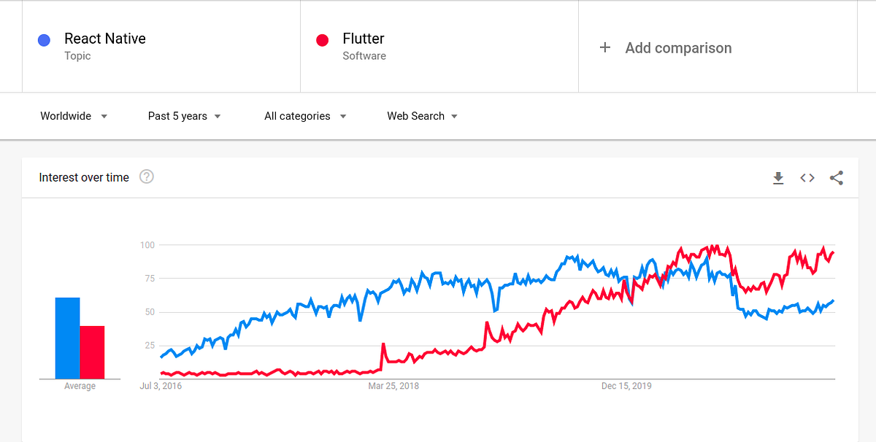This screenshot has height=442, width=876.
Task: Click the Interest over time heading
Action: pyautogui.click(x=84, y=177)
